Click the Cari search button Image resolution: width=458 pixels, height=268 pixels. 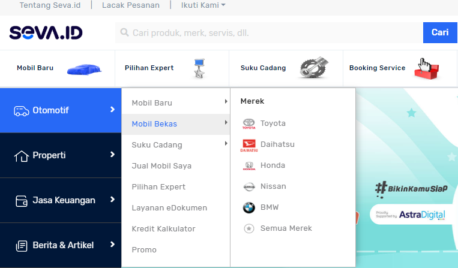click(440, 32)
